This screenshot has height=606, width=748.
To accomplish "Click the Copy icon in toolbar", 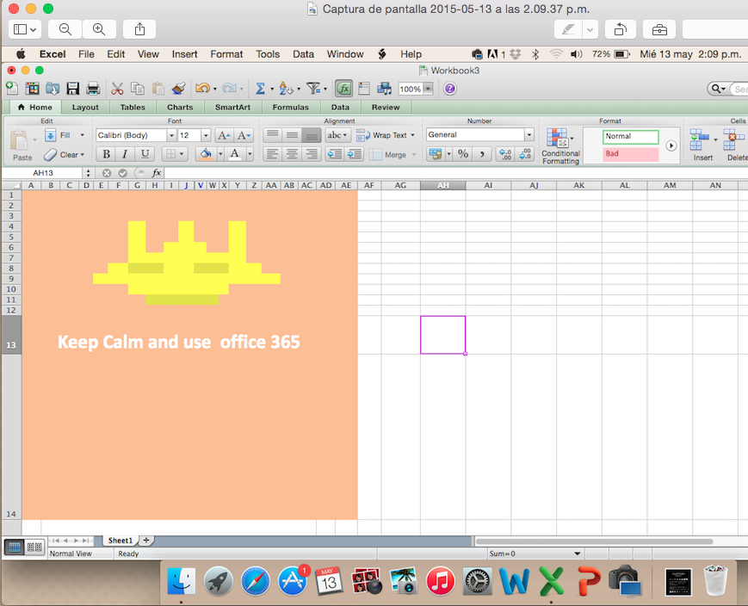I will [138, 89].
